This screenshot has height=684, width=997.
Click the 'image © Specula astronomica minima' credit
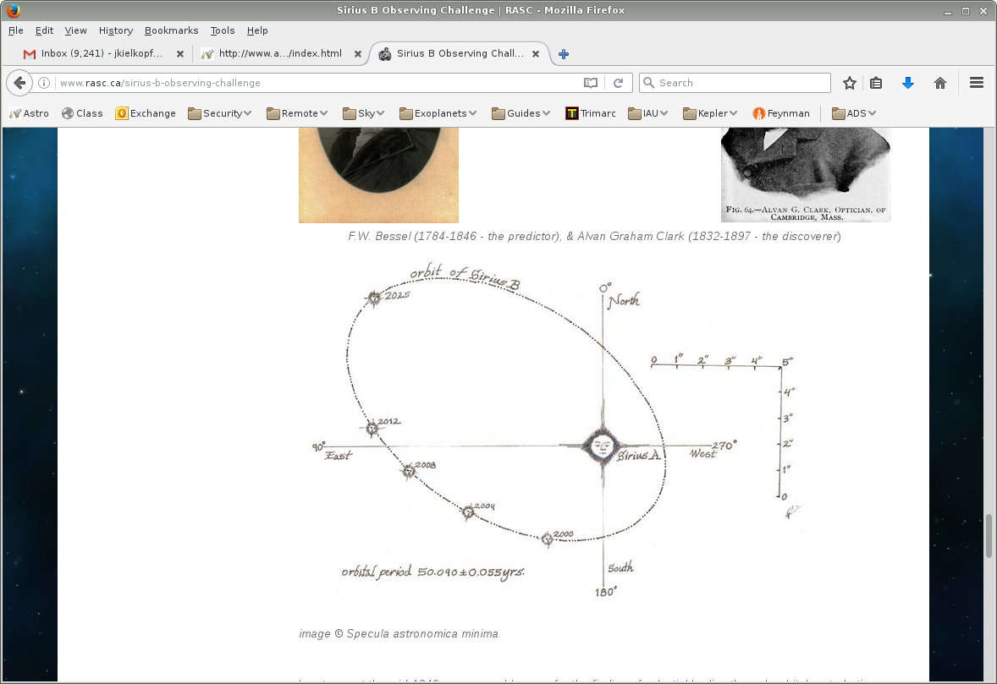[x=399, y=634]
